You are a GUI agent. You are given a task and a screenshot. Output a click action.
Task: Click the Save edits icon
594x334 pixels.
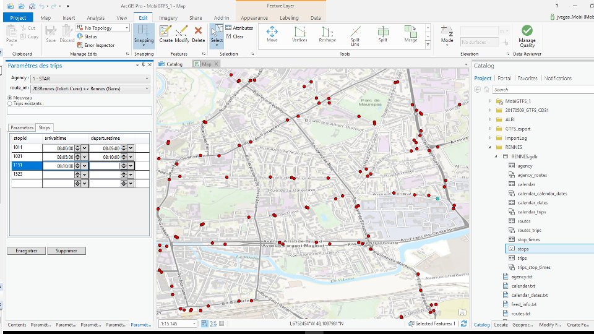(51, 34)
